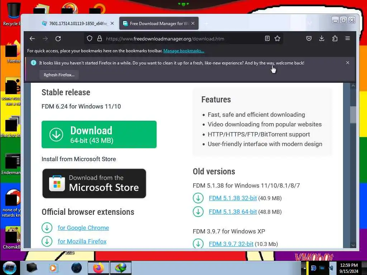This screenshot has width=367, height=275.
Task: Click the 'Stable release' heading
Action: click(66, 92)
